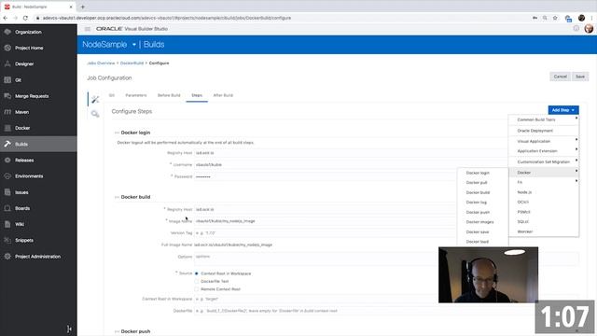Expand the Common Build Tools submenu

coord(544,119)
